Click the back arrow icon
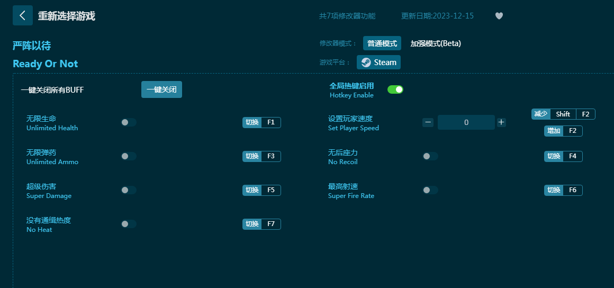This screenshot has width=614, height=288. pyautogui.click(x=23, y=16)
